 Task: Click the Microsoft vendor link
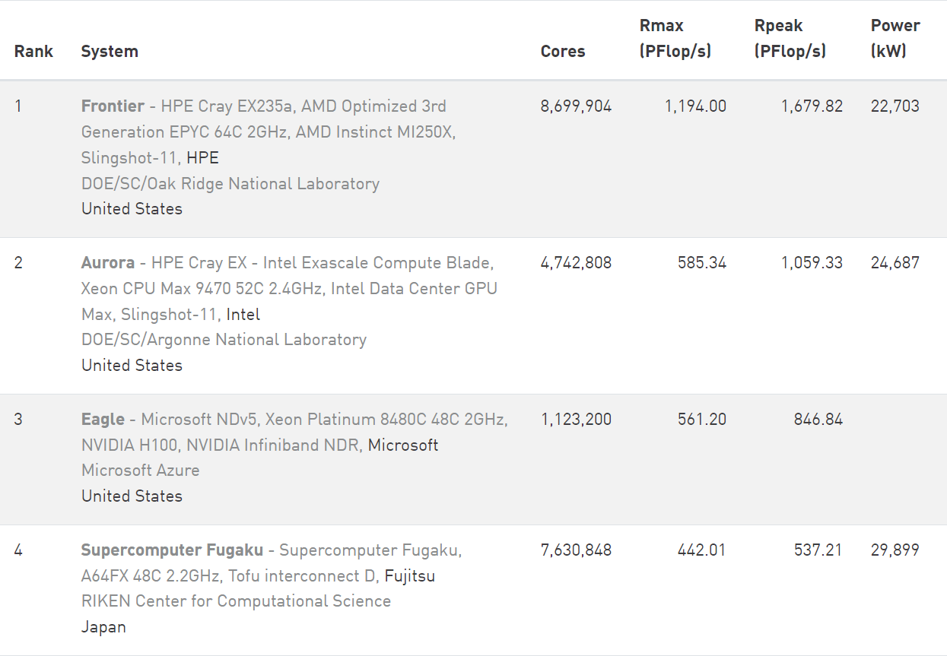403,445
